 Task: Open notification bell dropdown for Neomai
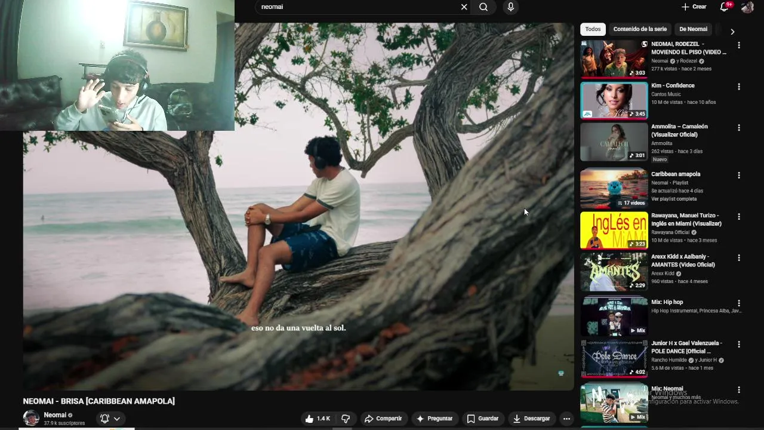pos(111,419)
